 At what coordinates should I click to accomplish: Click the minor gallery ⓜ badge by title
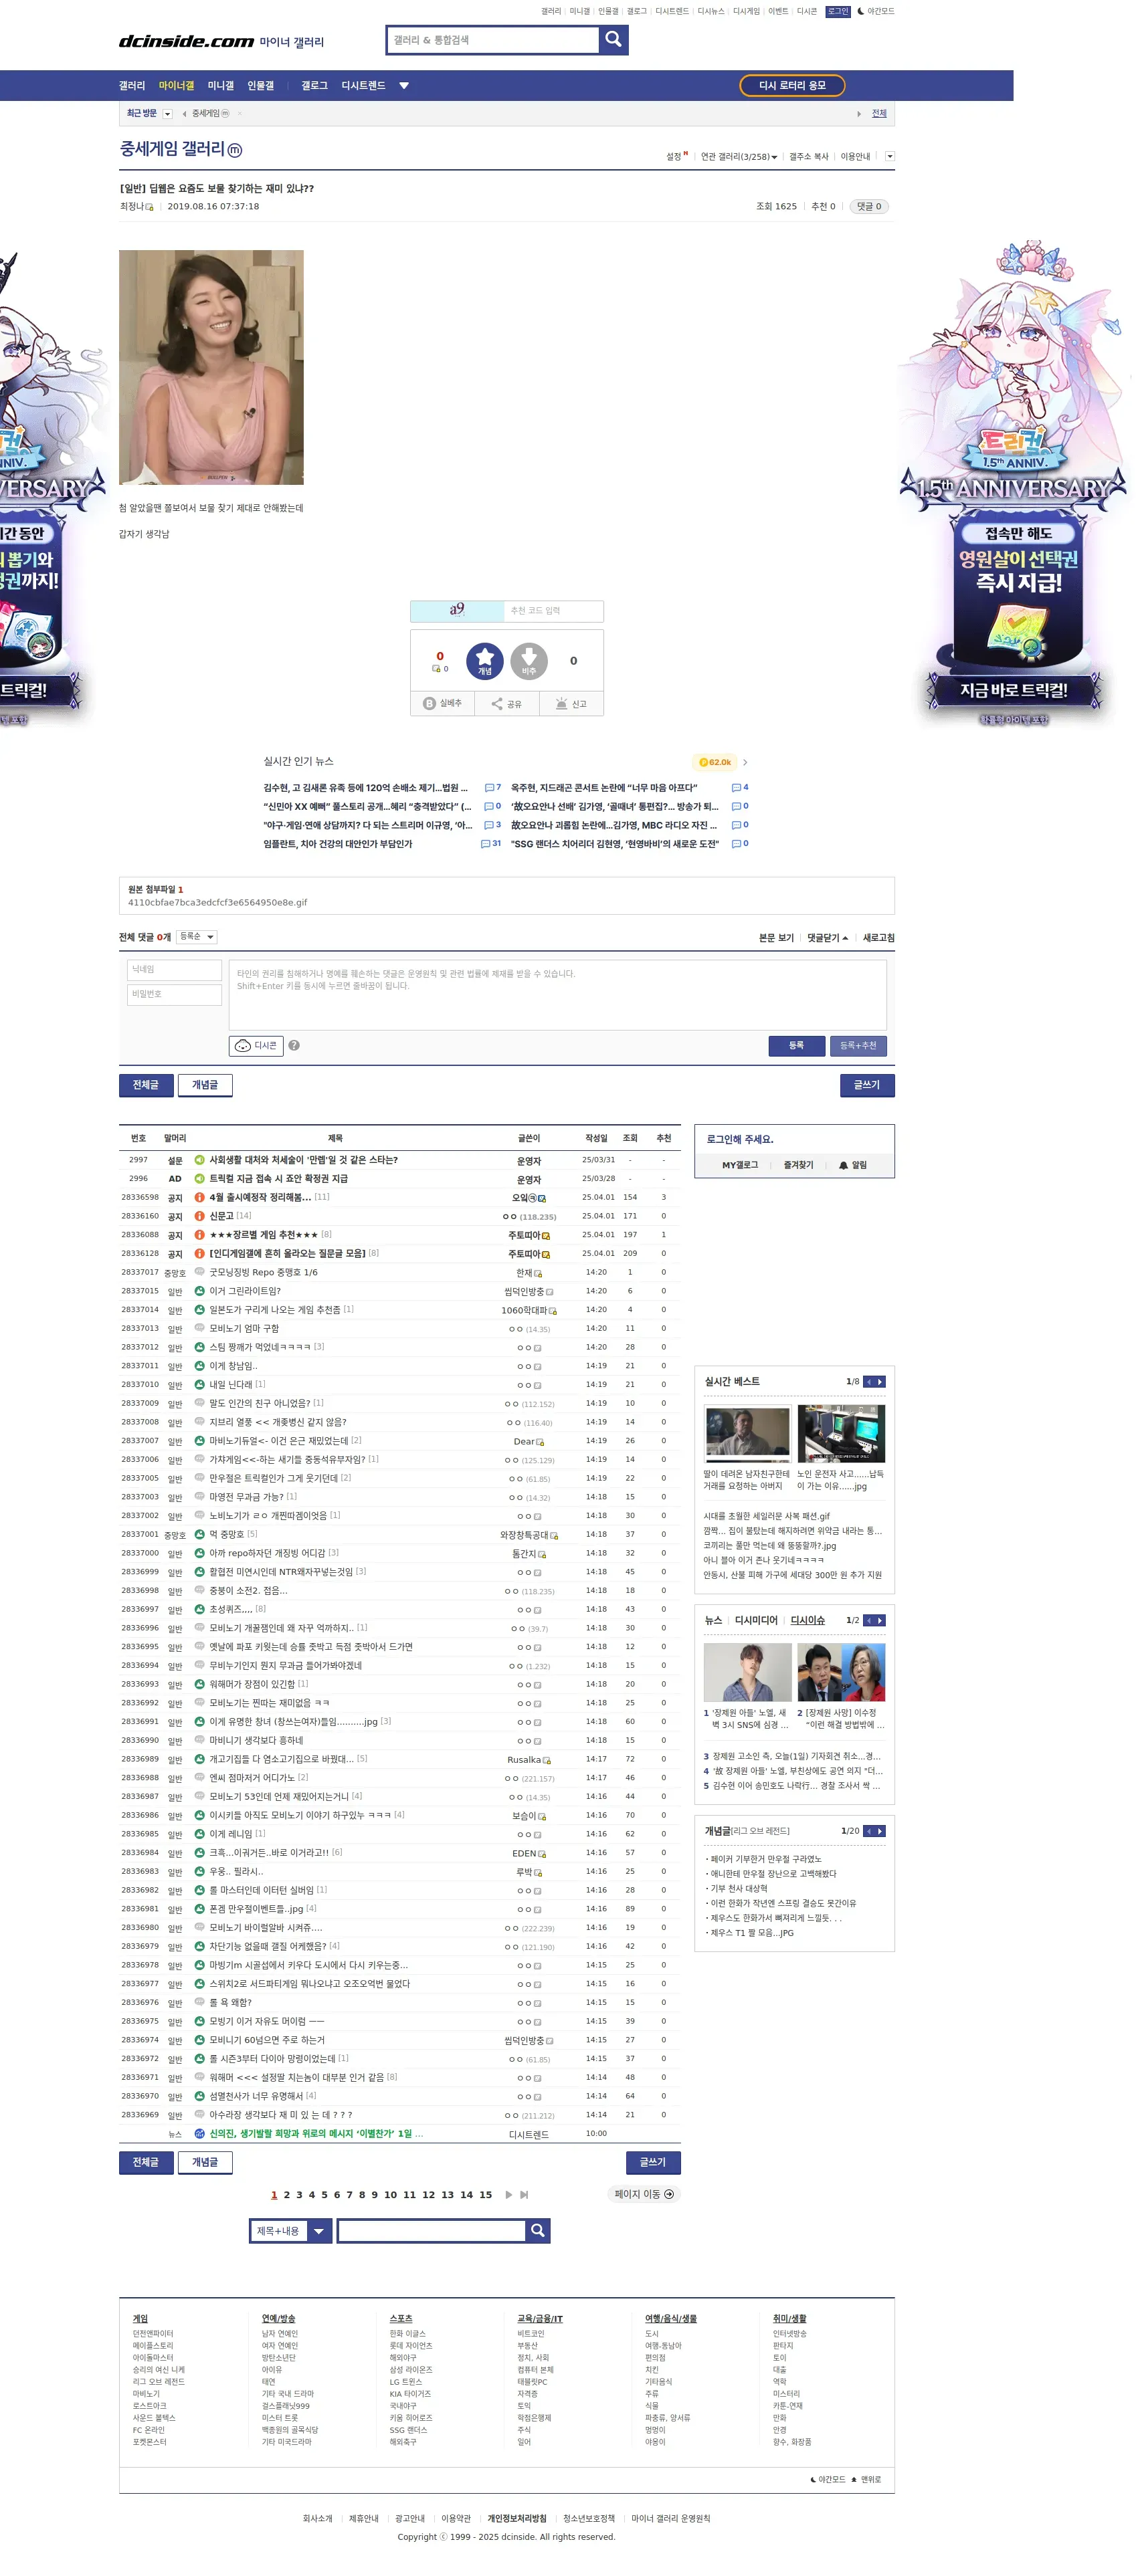tap(235, 150)
